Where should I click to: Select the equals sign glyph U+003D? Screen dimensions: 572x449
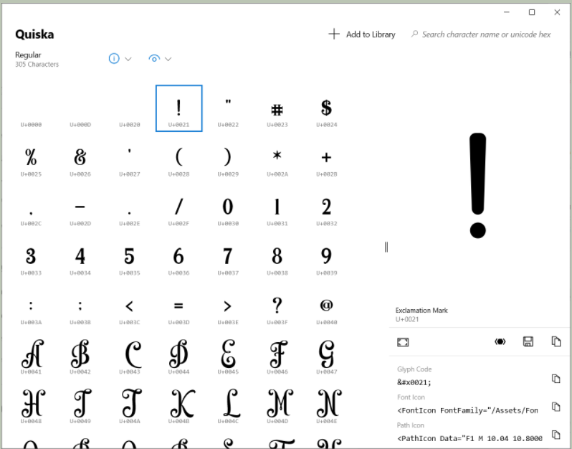[178, 306]
